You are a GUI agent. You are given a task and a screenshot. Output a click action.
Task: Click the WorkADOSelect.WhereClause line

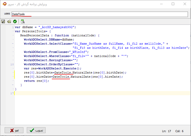(x=76, y=56)
